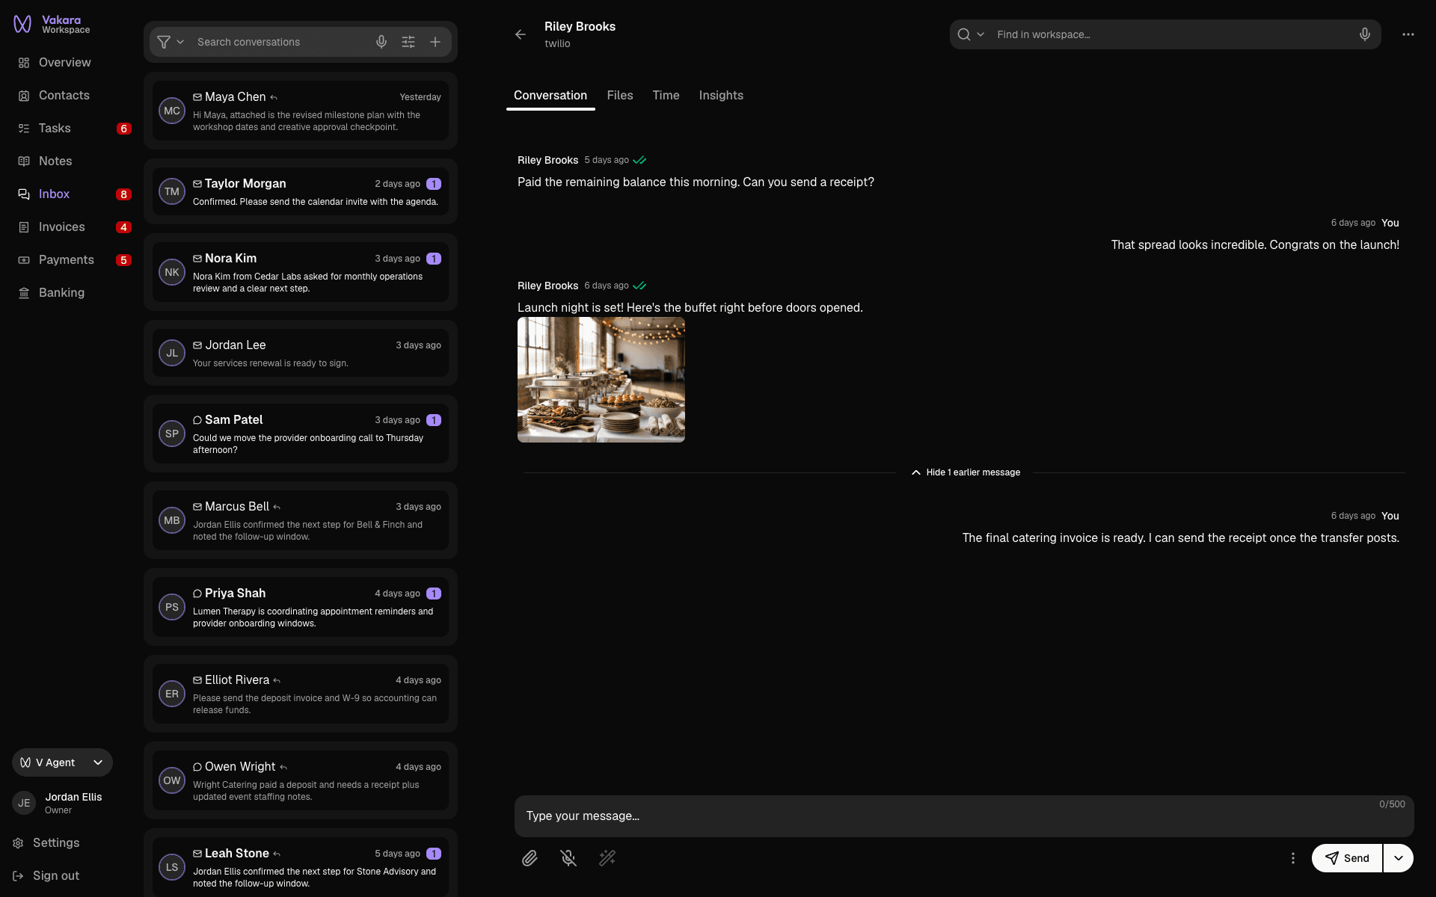Viewport: 1436px width, 897px height.
Task: Collapse with Hide 1 earlier message
Action: coord(966,472)
